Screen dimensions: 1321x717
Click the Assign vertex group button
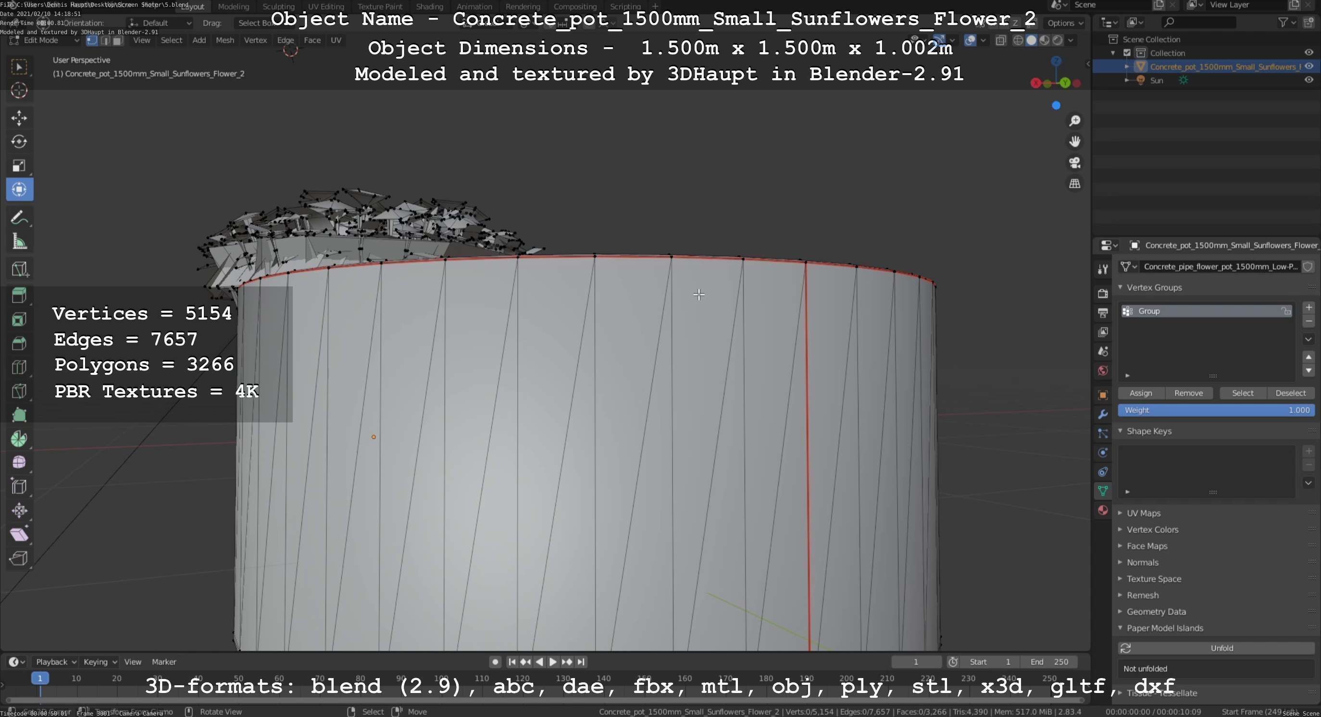click(1140, 393)
